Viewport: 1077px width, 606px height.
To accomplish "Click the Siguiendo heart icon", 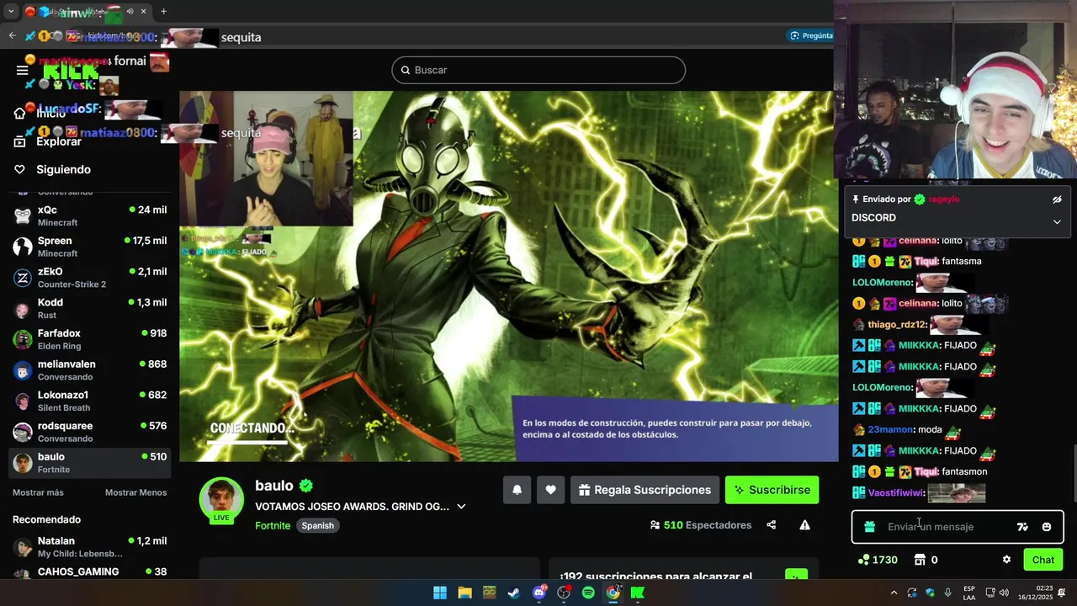I will click(19, 169).
